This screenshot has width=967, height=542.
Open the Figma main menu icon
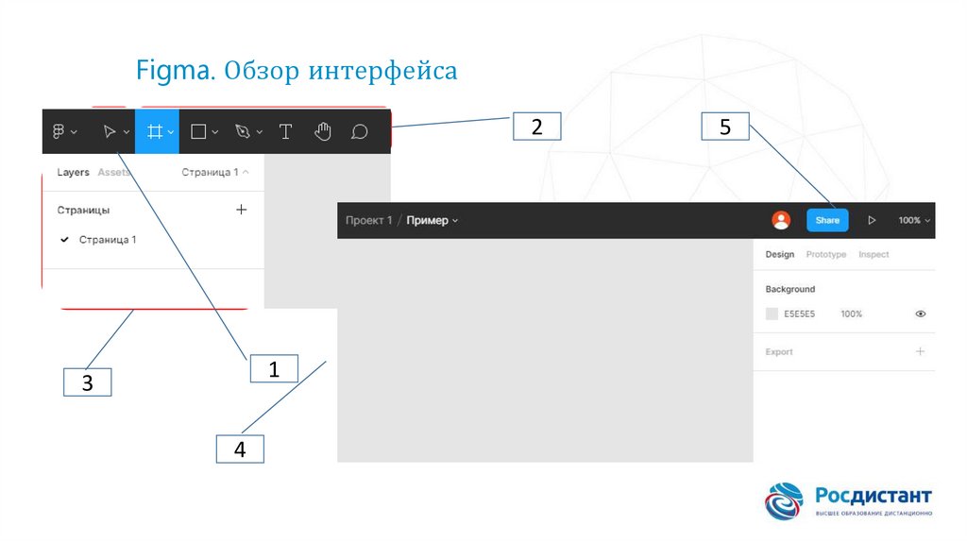(58, 131)
